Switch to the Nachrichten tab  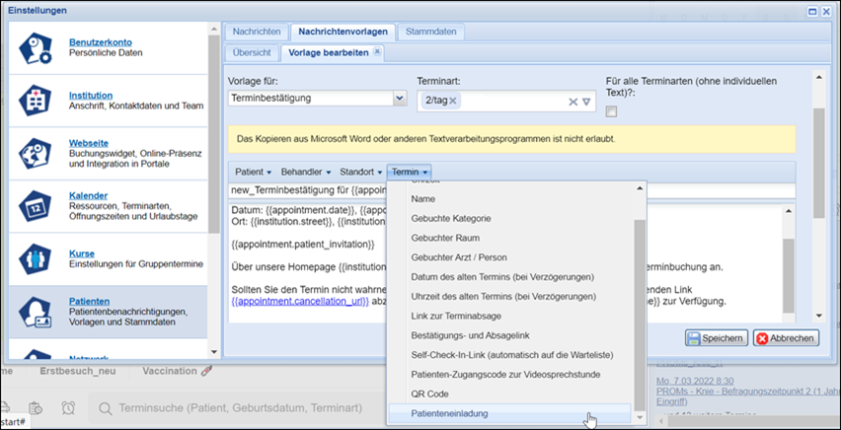click(x=257, y=32)
